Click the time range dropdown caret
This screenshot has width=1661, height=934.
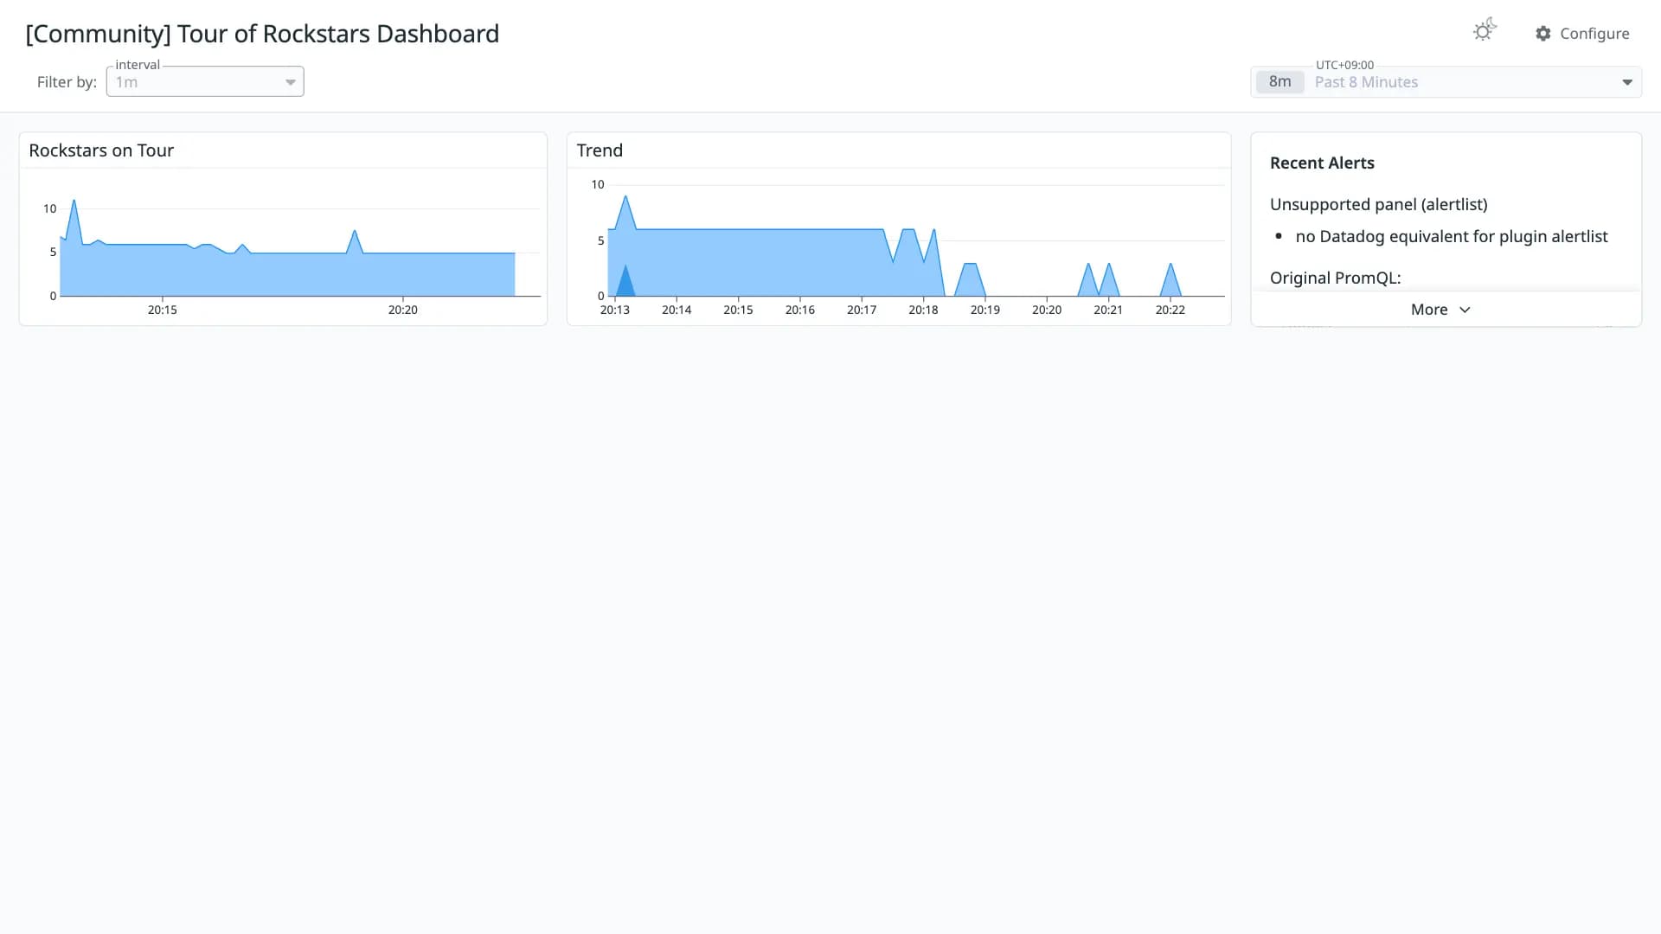point(1627,83)
